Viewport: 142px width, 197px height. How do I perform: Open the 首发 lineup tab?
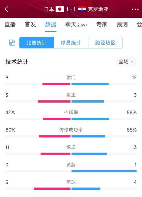point(30,24)
